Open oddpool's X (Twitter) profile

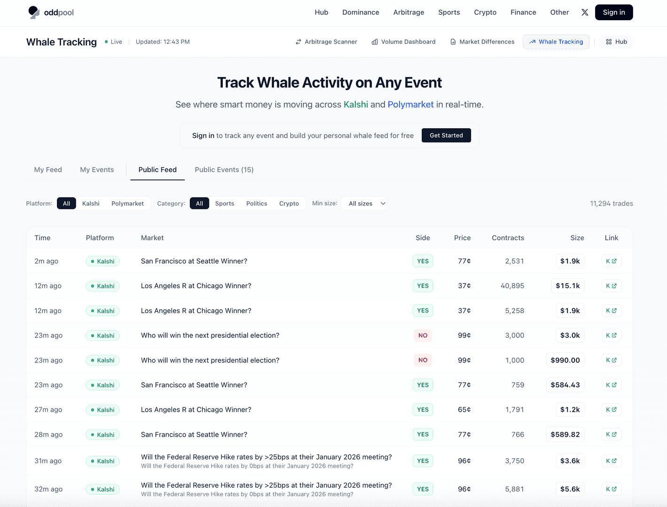tap(585, 12)
